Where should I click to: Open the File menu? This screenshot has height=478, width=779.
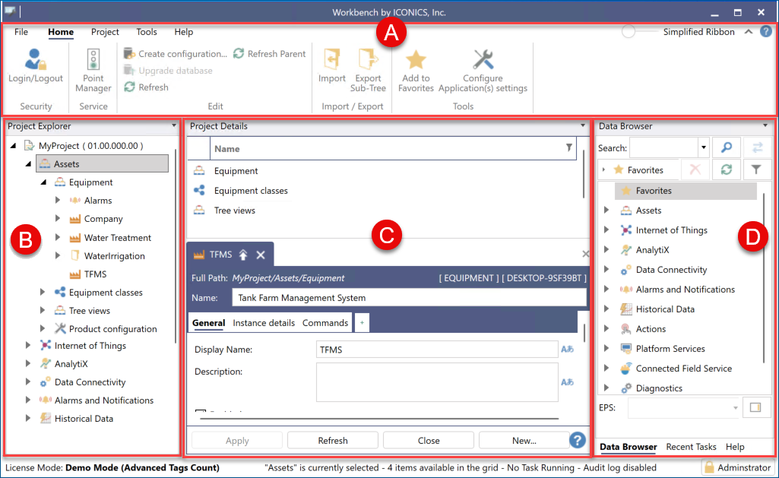21,32
